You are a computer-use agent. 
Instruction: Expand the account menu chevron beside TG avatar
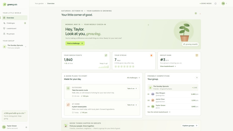pos(227,3)
